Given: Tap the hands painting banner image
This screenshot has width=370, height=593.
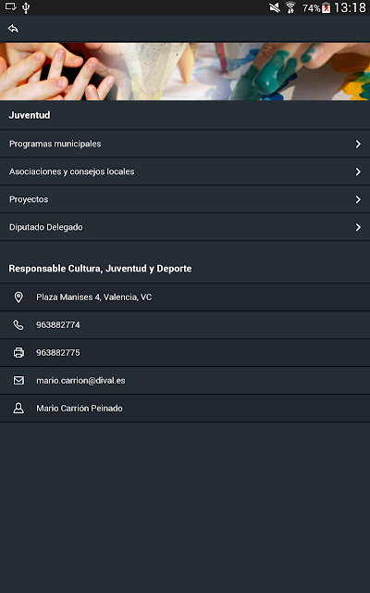Looking at the screenshot, I should point(185,71).
